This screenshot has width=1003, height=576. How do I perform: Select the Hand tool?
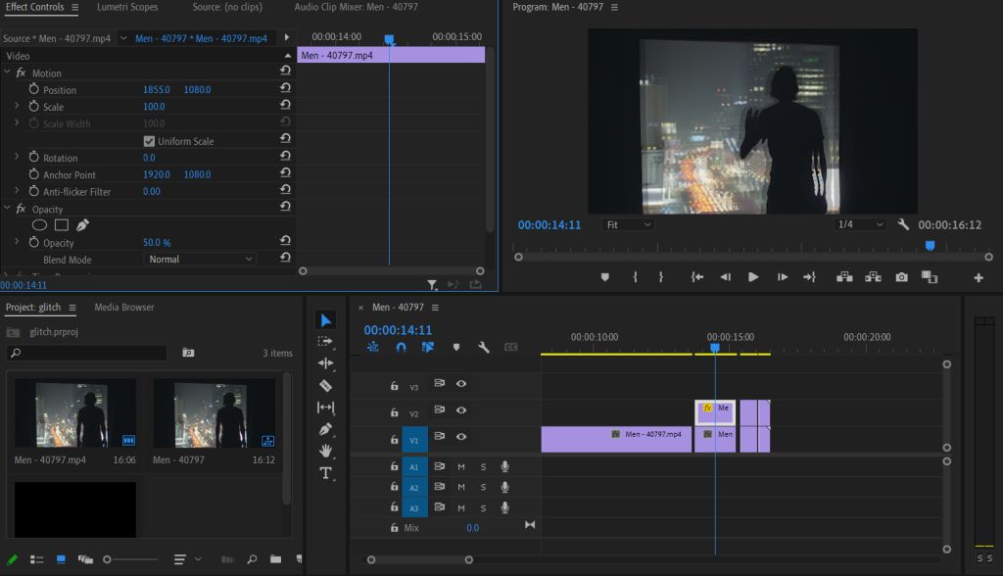(326, 451)
